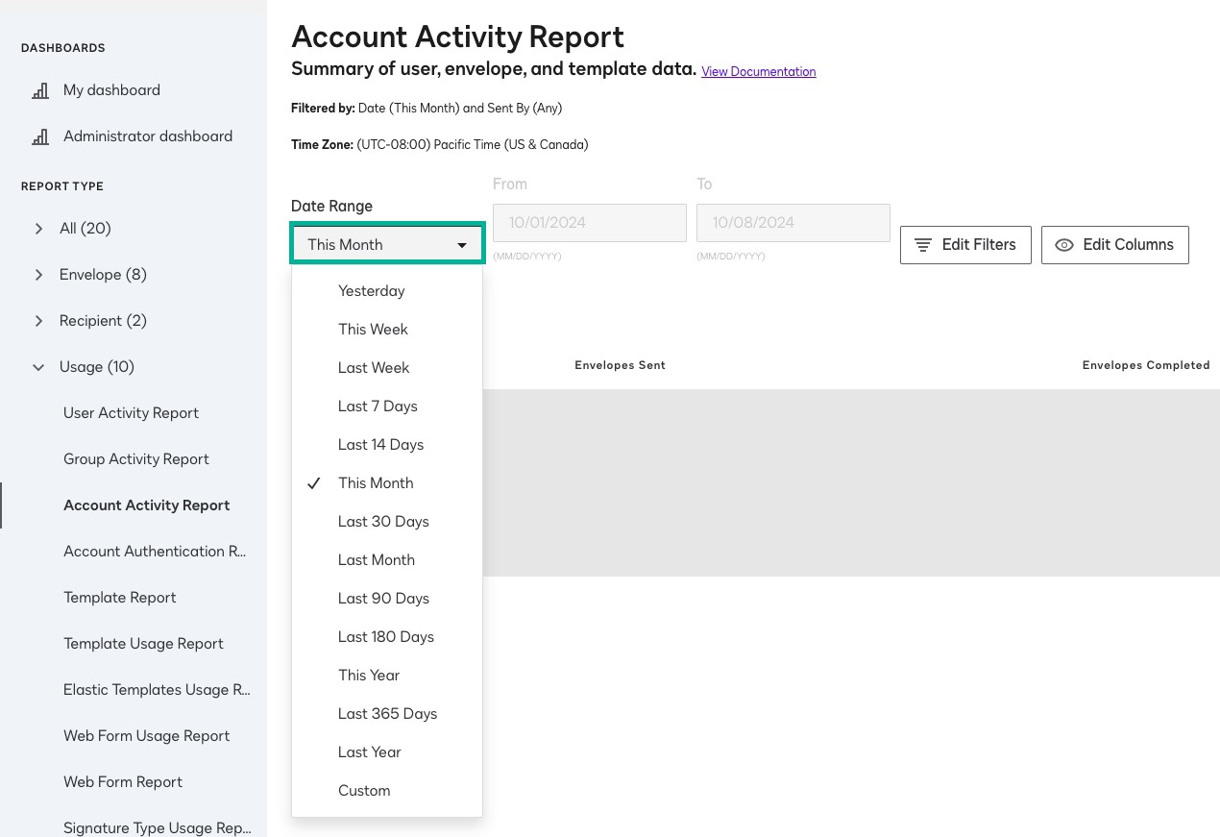Expand the Envelope (8) report group
The width and height of the screenshot is (1220, 837).
[x=38, y=275]
